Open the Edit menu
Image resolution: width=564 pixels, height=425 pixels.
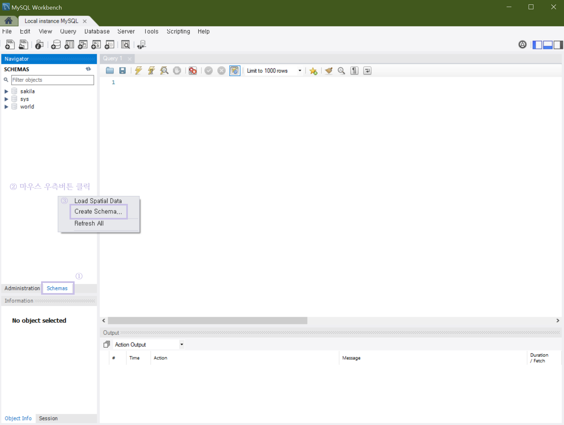(25, 31)
